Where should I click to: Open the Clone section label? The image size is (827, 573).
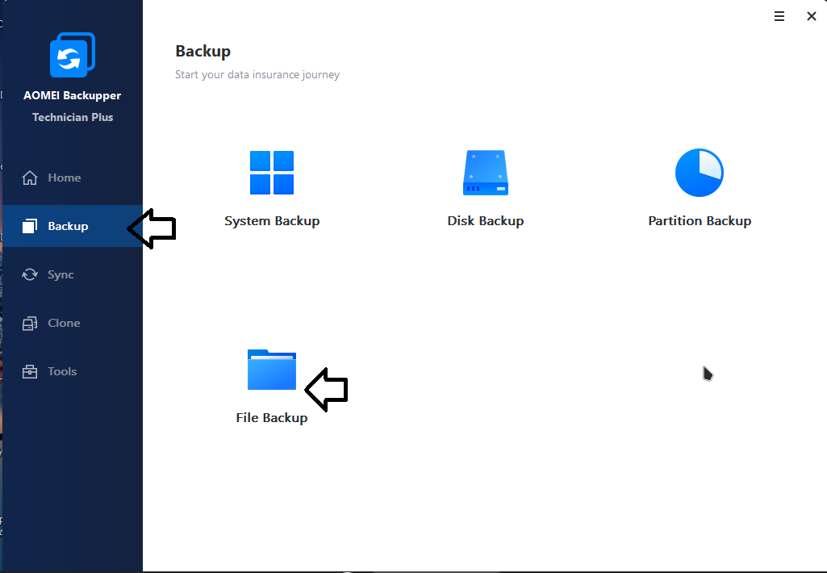point(64,323)
